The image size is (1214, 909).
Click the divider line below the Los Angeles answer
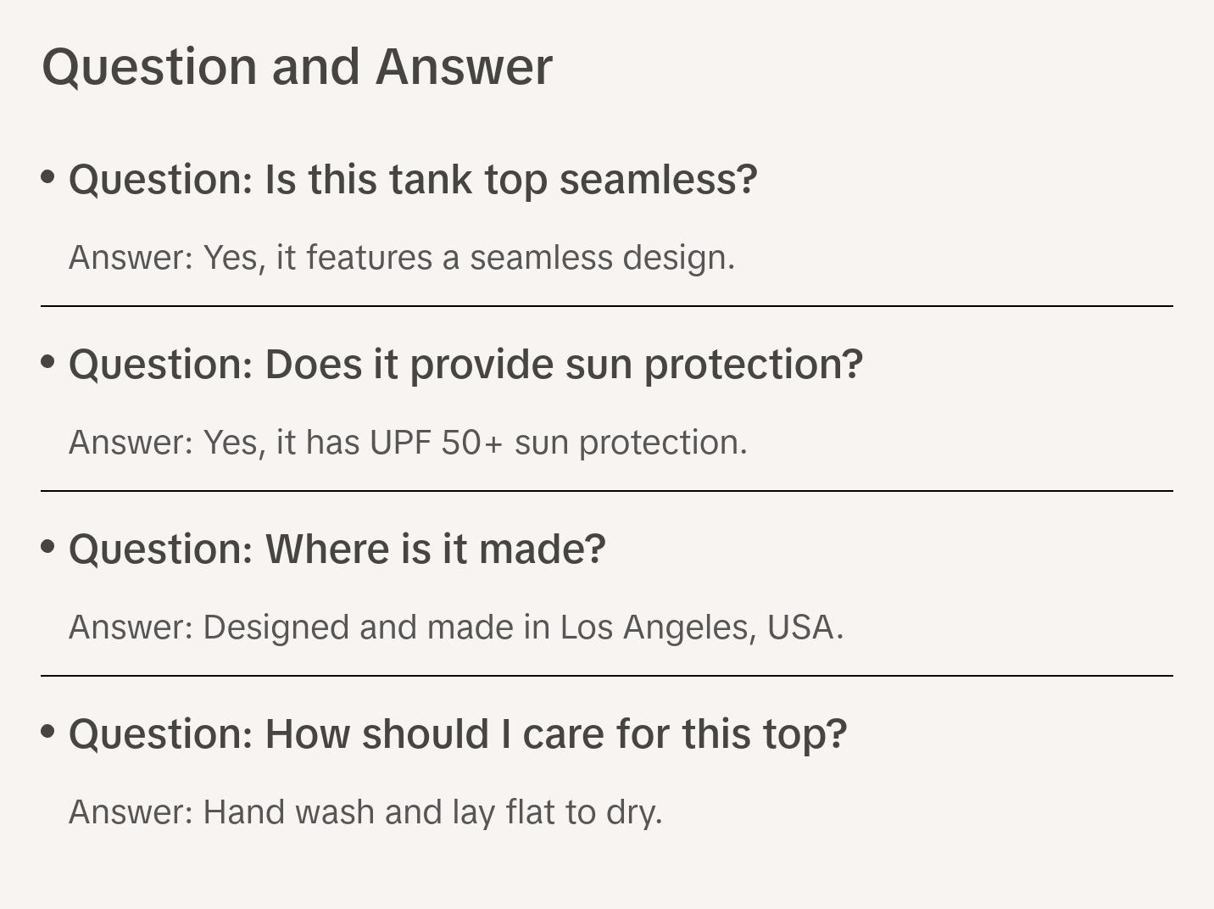pos(607,676)
